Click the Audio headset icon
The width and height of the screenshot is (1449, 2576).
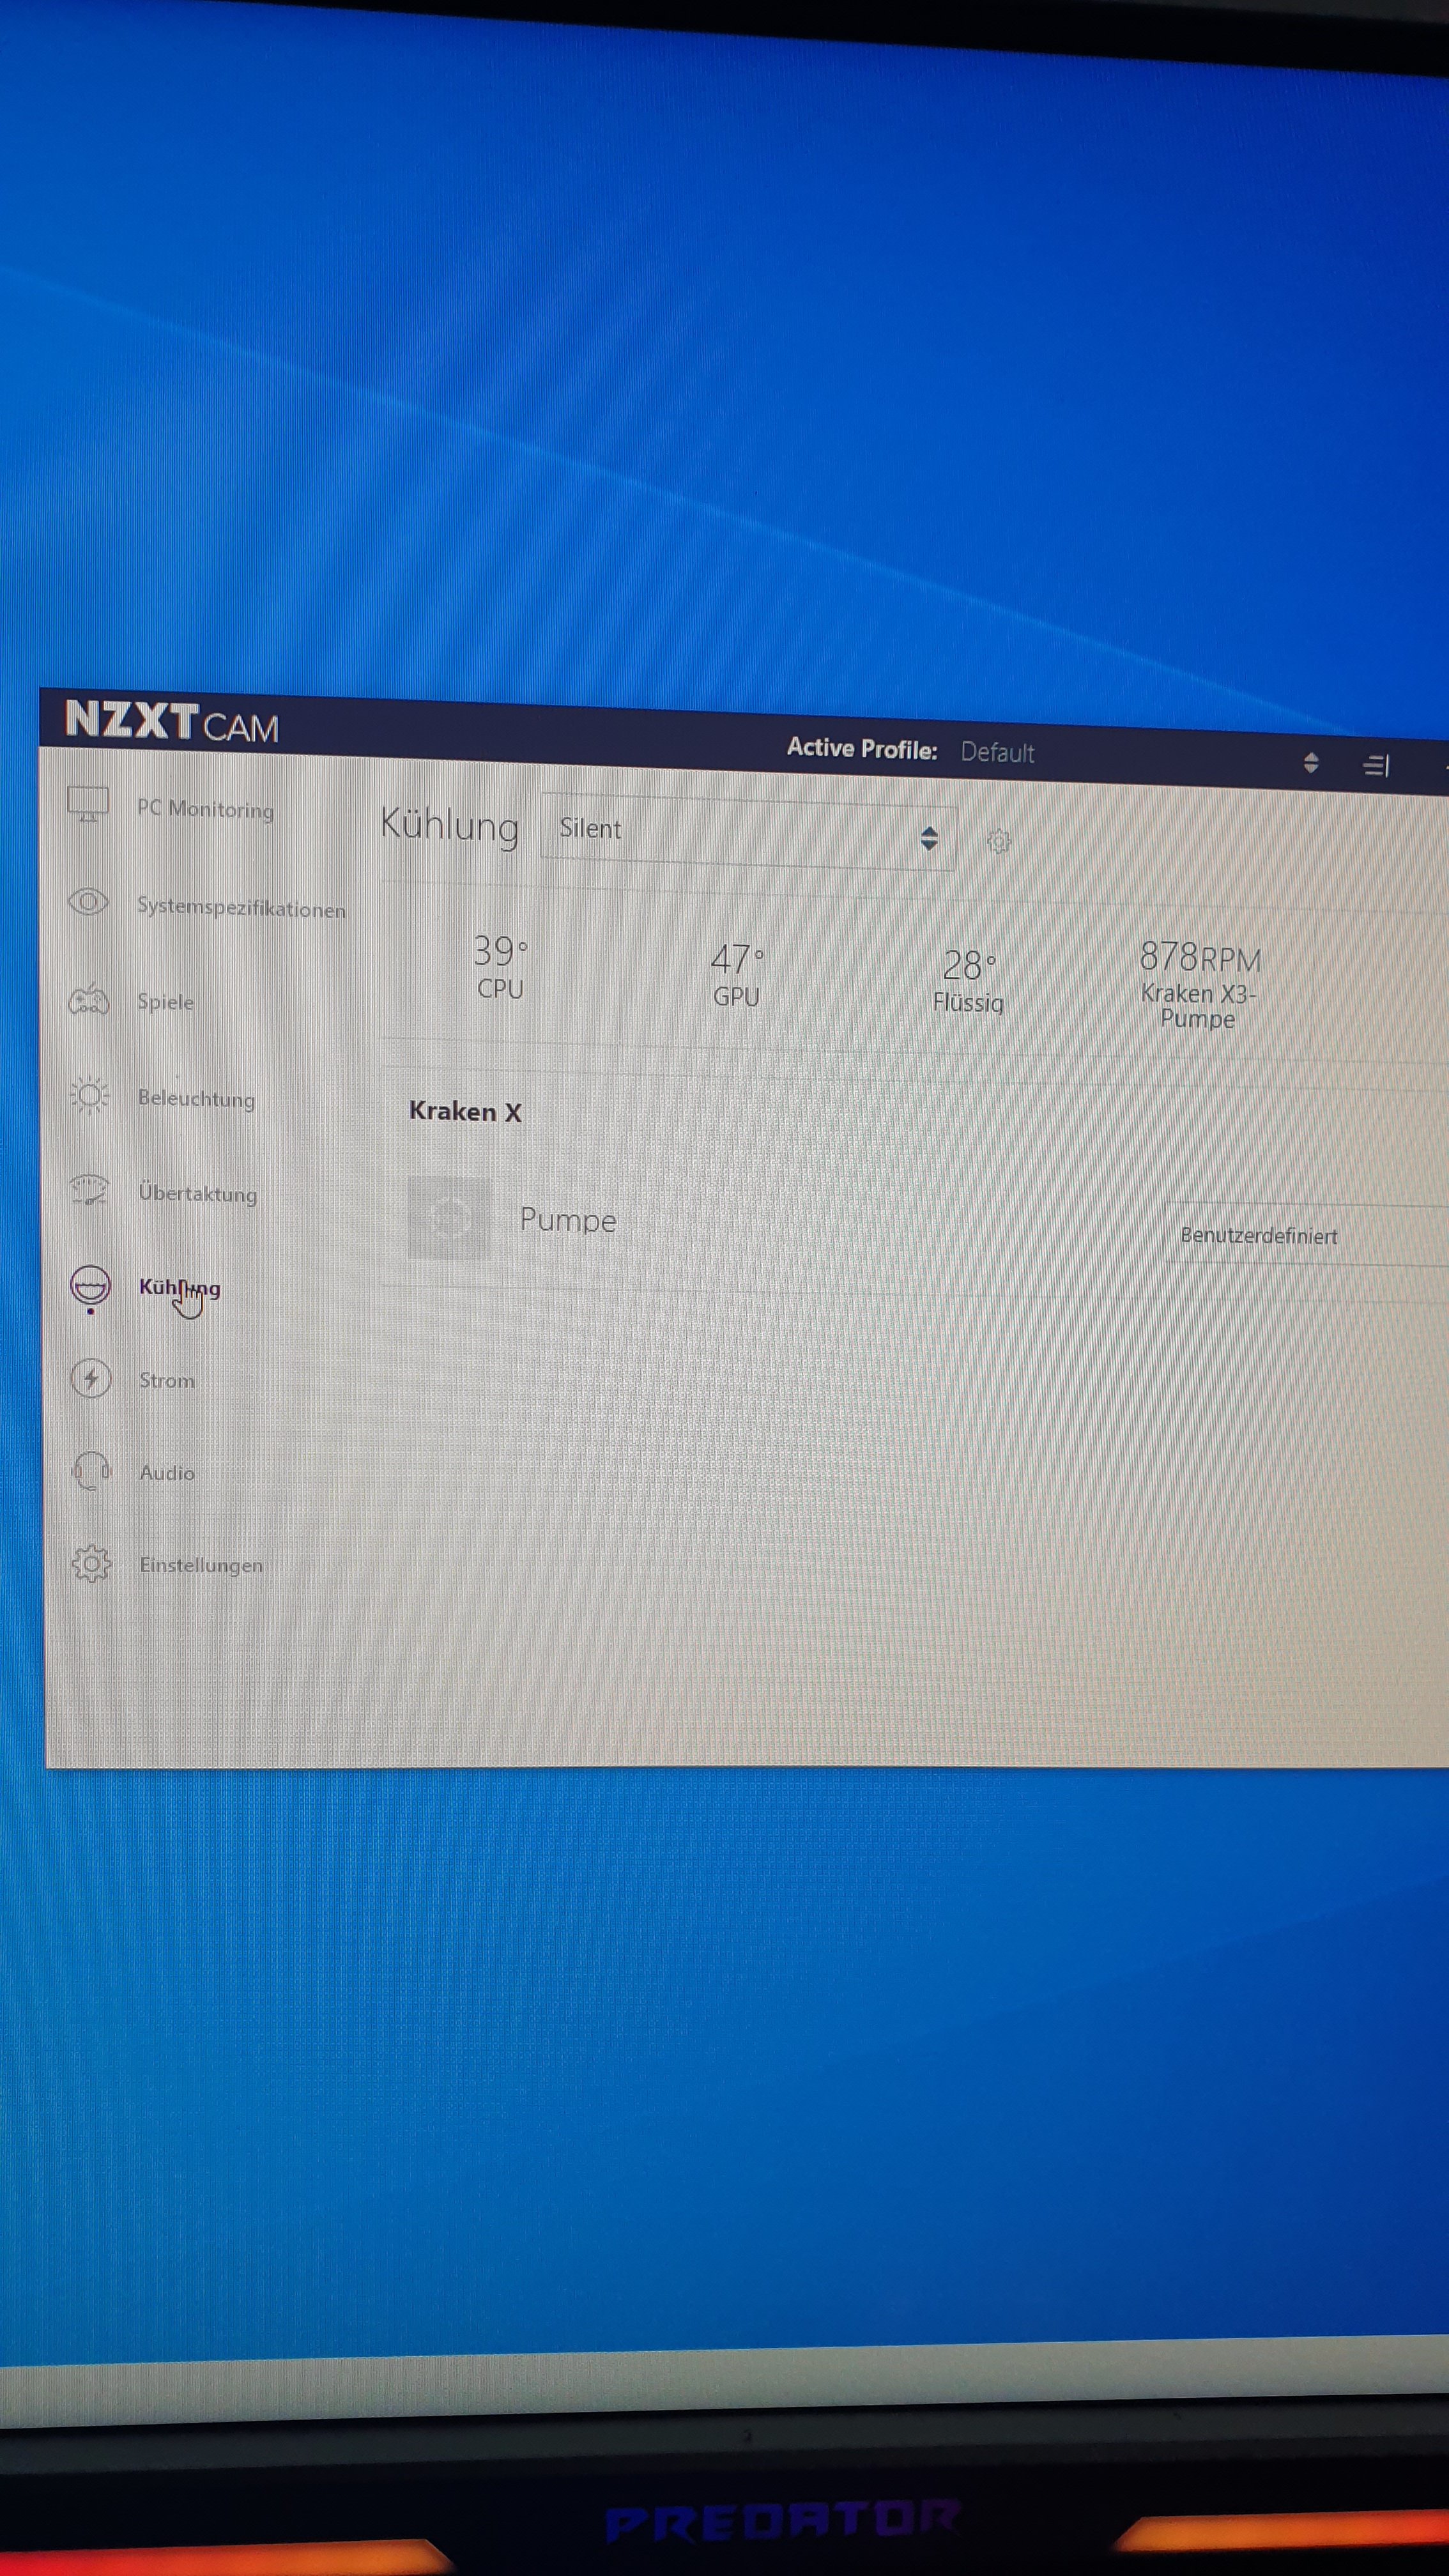91,1471
